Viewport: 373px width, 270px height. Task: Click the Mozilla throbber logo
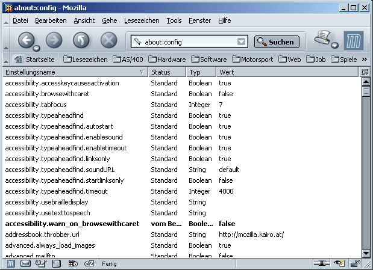click(x=354, y=41)
